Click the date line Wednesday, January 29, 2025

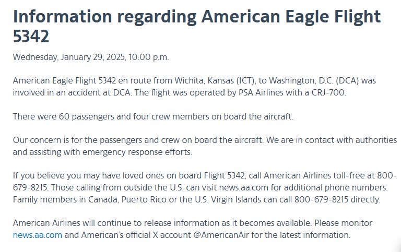pyautogui.click(x=90, y=57)
